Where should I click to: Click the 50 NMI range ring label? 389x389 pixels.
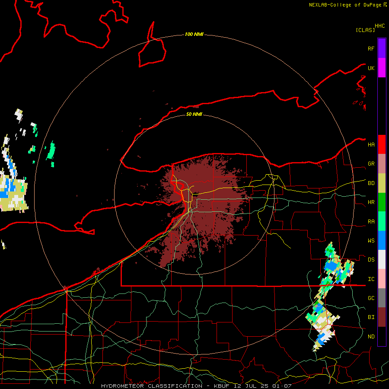point(194,114)
